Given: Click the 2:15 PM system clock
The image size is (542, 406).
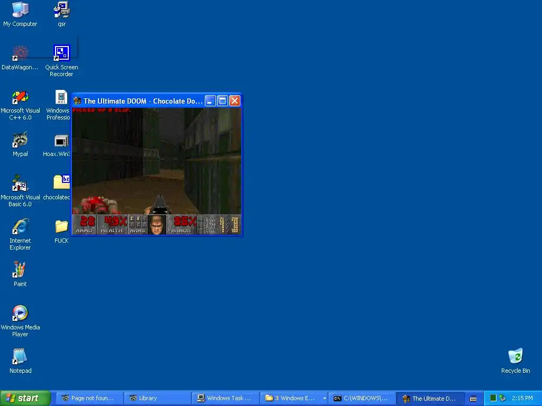Looking at the screenshot, I should (x=522, y=398).
